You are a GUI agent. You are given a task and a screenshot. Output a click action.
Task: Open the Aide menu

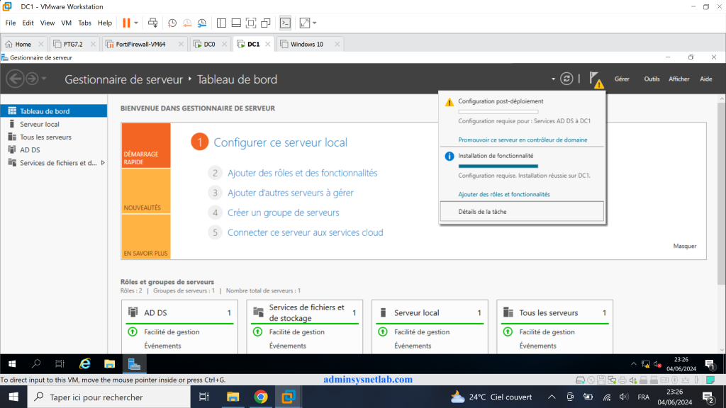pyautogui.click(x=705, y=79)
